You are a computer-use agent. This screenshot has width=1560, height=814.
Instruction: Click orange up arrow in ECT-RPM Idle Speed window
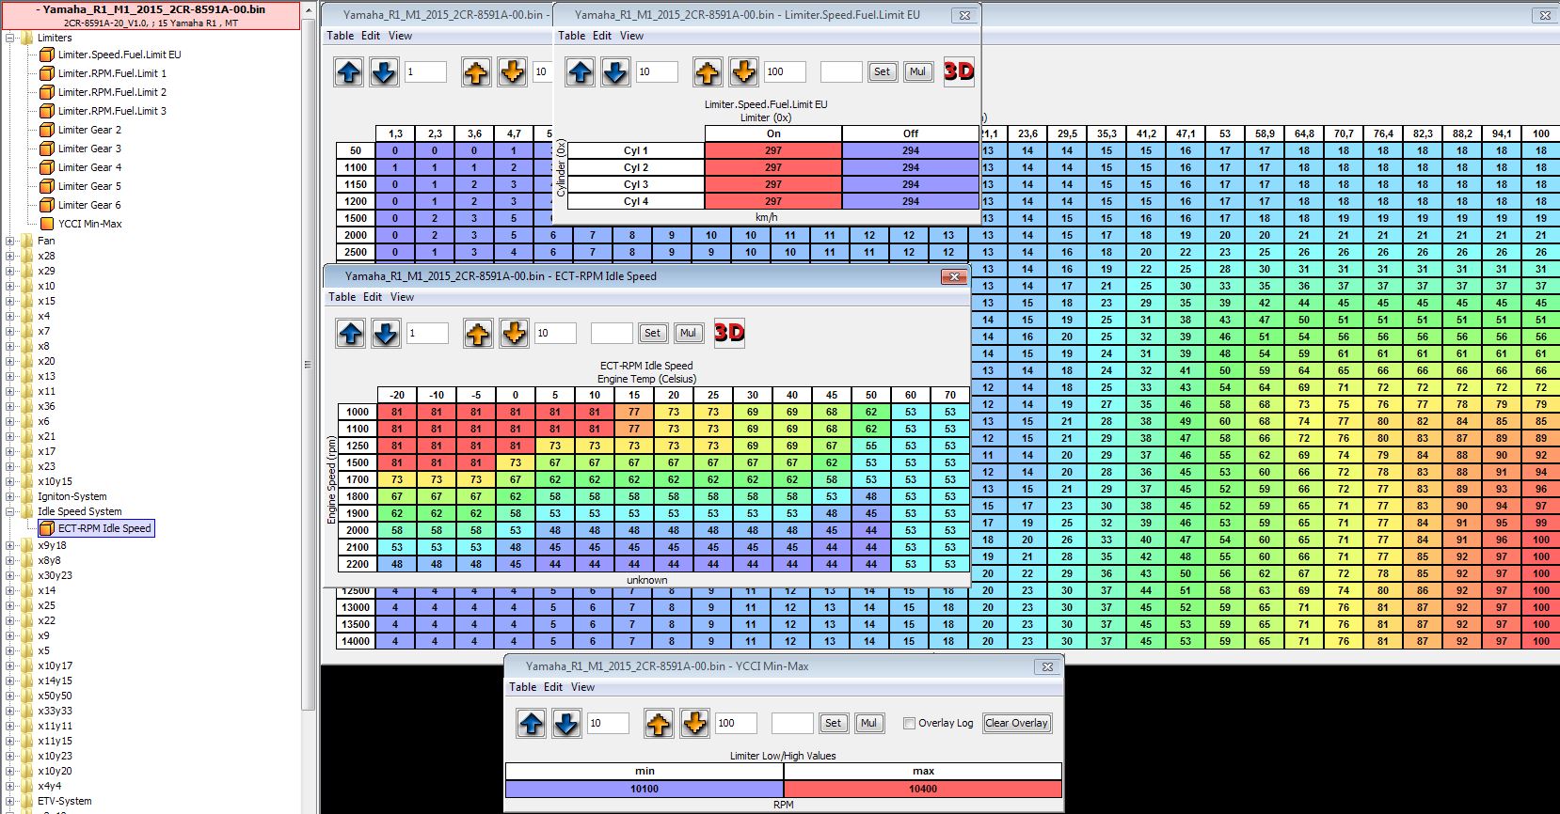click(478, 333)
